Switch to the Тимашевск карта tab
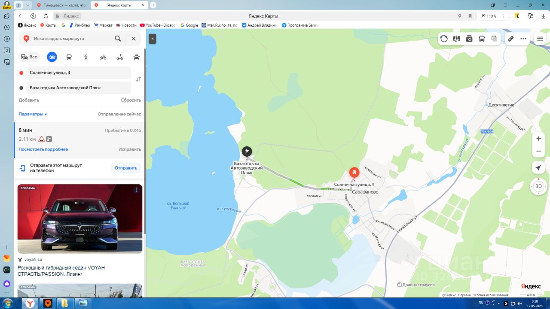Image resolution: width=550 pixels, height=309 pixels. coord(62,5)
